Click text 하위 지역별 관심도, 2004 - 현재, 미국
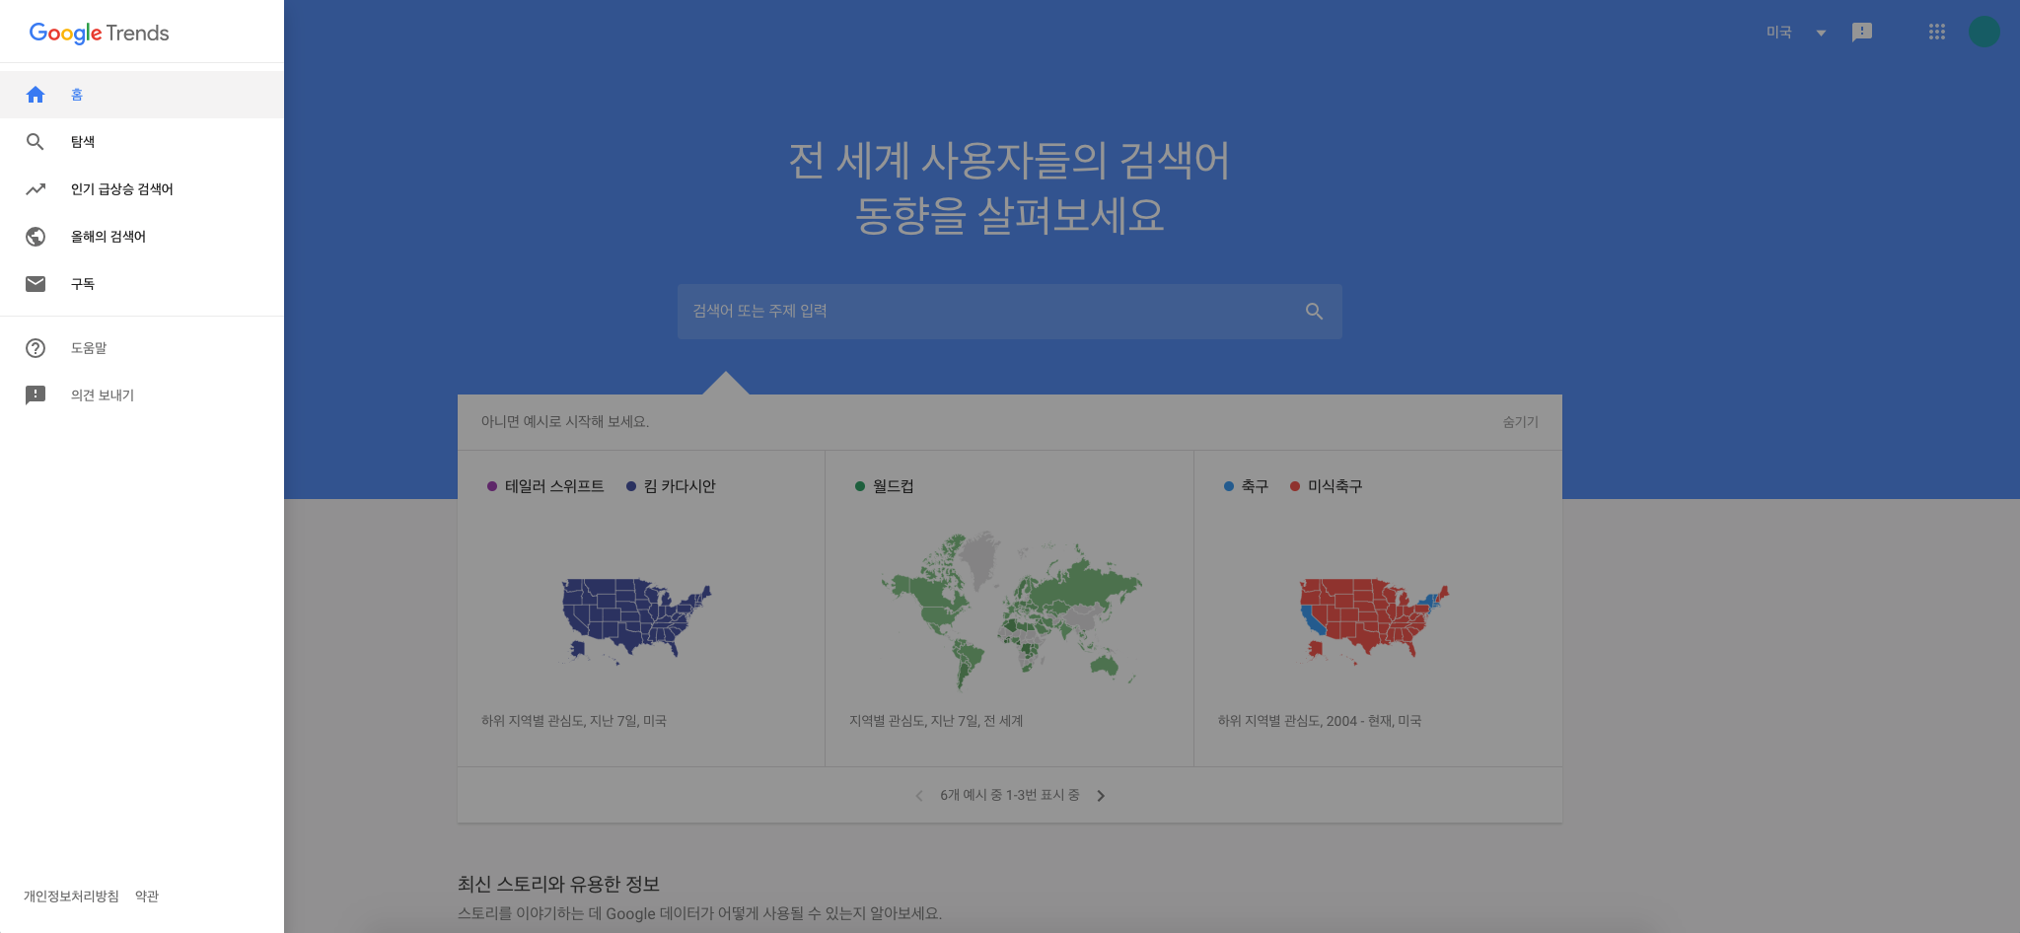Viewport: 2020px width, 933px height. pyautogui.click(x=1320, y=721)
